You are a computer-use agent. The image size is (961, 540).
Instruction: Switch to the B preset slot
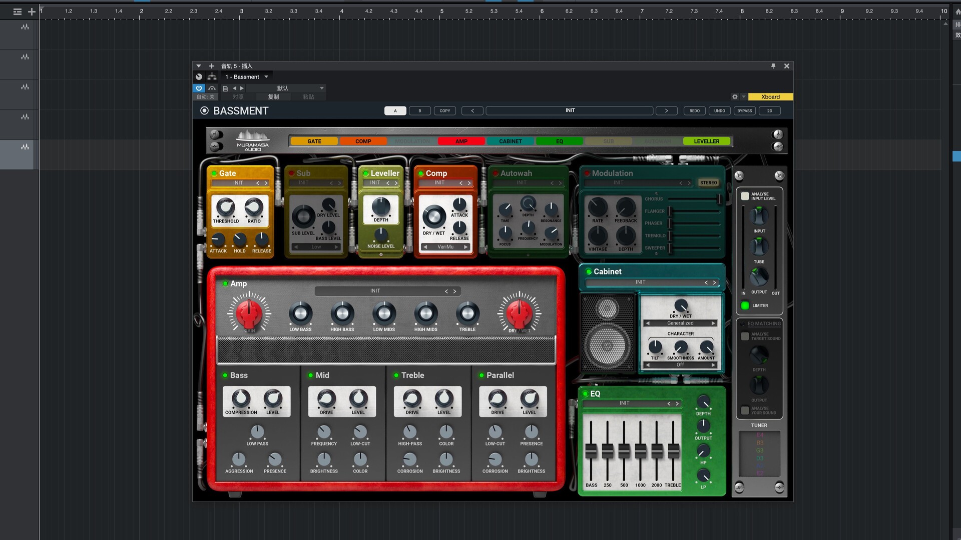tap(420, 110)
